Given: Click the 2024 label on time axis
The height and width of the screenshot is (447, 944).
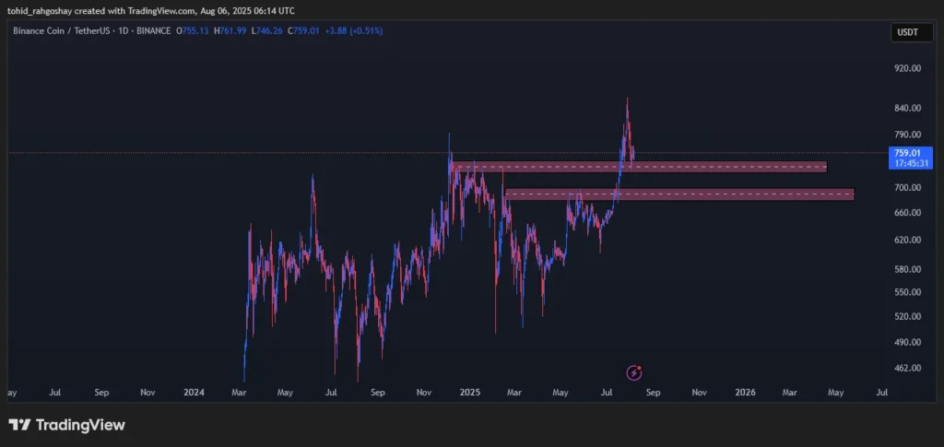Looking at the screenshot, I should 194,393.
